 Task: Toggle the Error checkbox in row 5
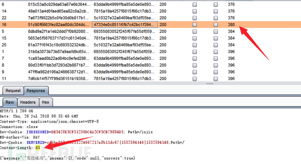[195, 31]
